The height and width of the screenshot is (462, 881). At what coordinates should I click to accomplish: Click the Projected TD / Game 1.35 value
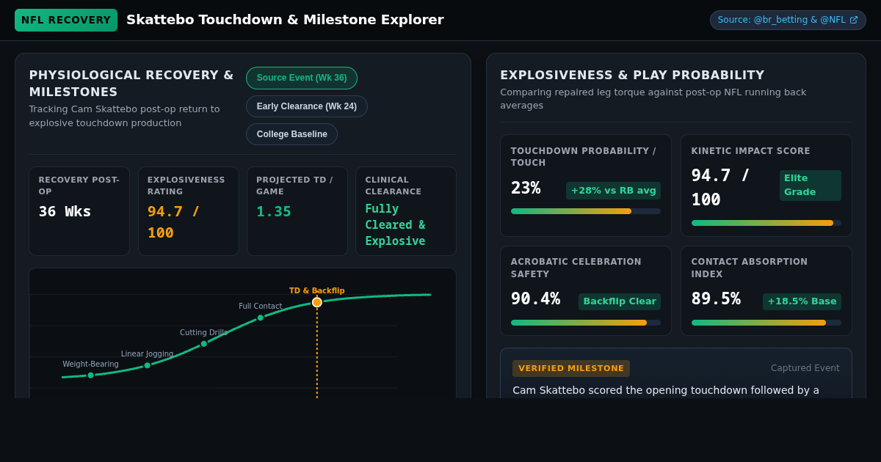[x=274, y=211]
